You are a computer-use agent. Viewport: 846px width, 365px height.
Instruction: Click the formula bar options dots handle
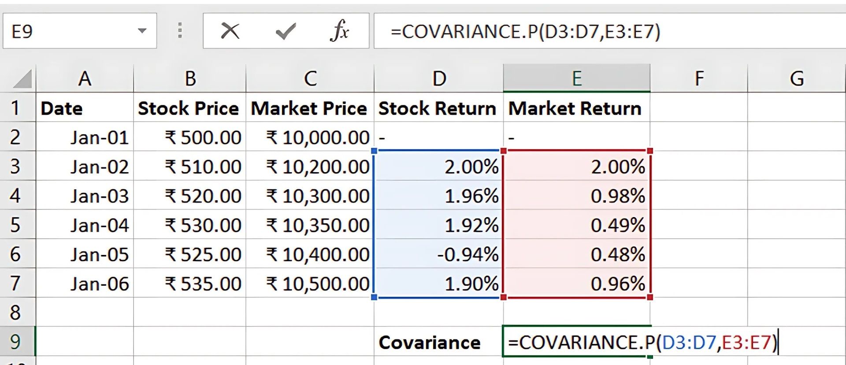(180, 31)
